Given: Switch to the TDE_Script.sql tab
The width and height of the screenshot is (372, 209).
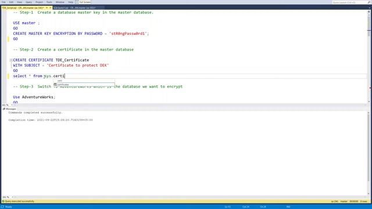Looking at the screenshot, I should click(x=23, y=8).
